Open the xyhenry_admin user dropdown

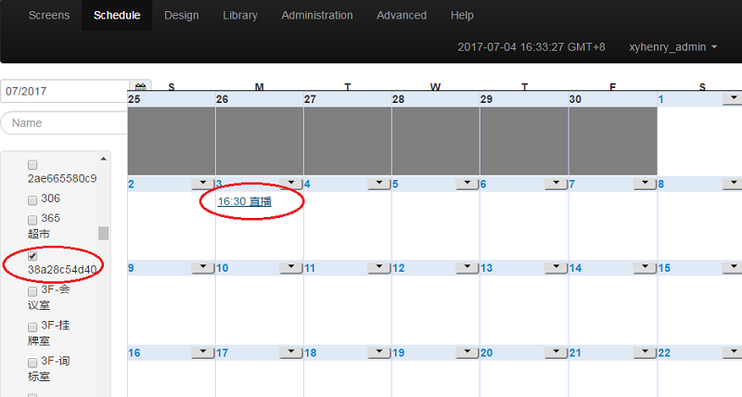[x=672, y=46]
